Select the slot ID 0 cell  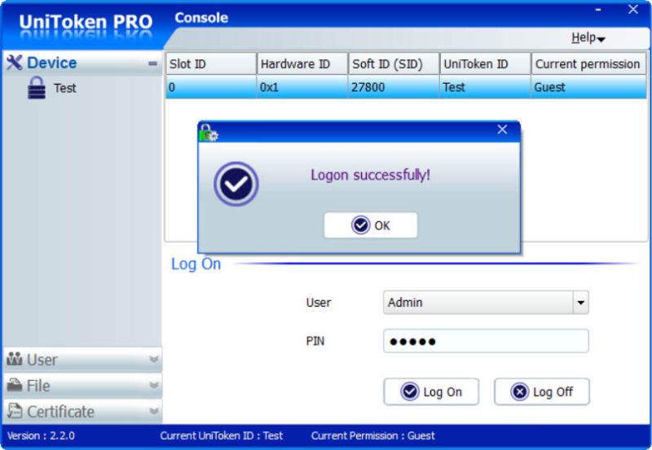tap(211, 87)
